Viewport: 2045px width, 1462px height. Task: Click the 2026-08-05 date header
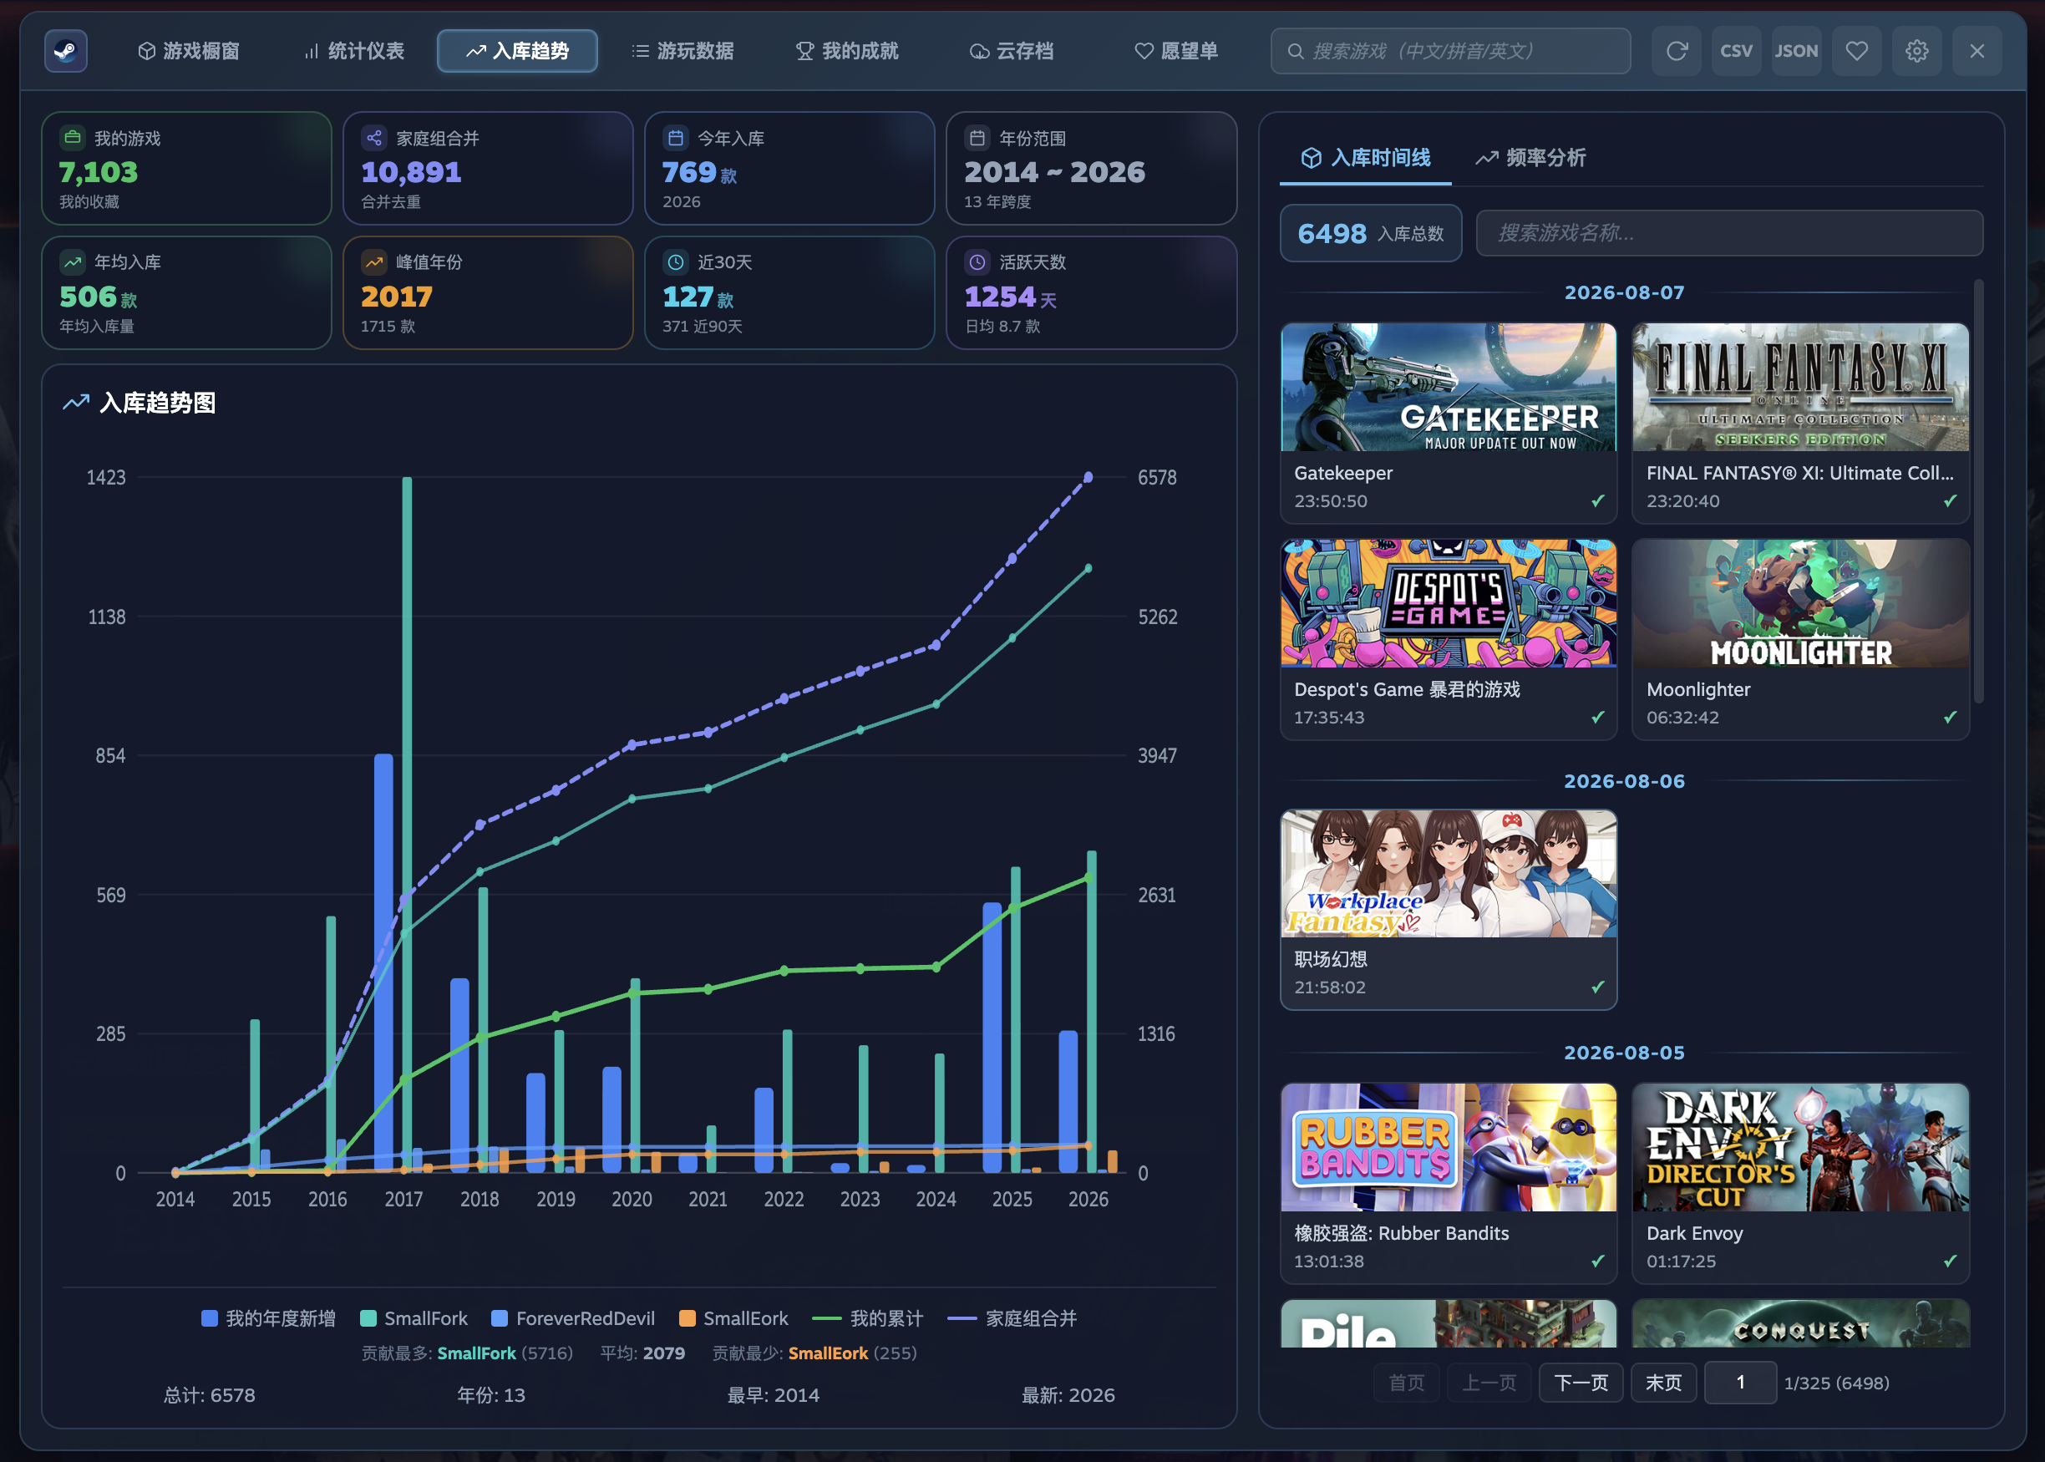pos(1624,1053)
